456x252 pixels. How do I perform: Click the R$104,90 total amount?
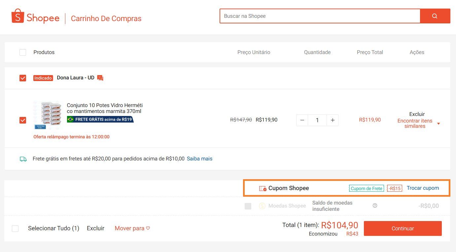pyautogui.click(x=339, y=225)
